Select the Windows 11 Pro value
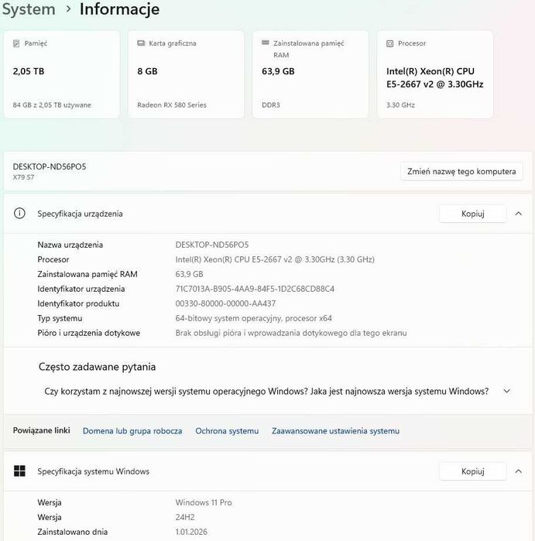Screen dimensions: 535x541 (204, 502)
